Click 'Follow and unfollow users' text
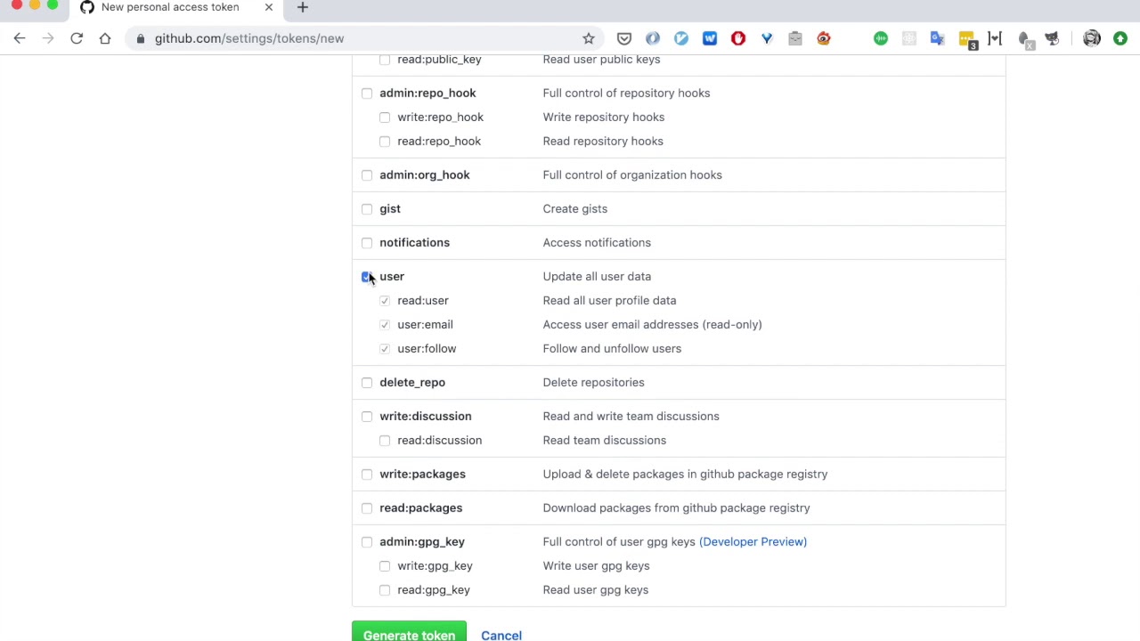The width and height of the screenshot is (1140, 641). (x=612, y=348)
